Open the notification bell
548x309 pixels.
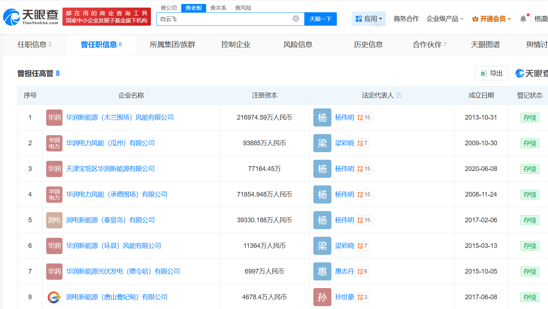[x=523, y=19]
